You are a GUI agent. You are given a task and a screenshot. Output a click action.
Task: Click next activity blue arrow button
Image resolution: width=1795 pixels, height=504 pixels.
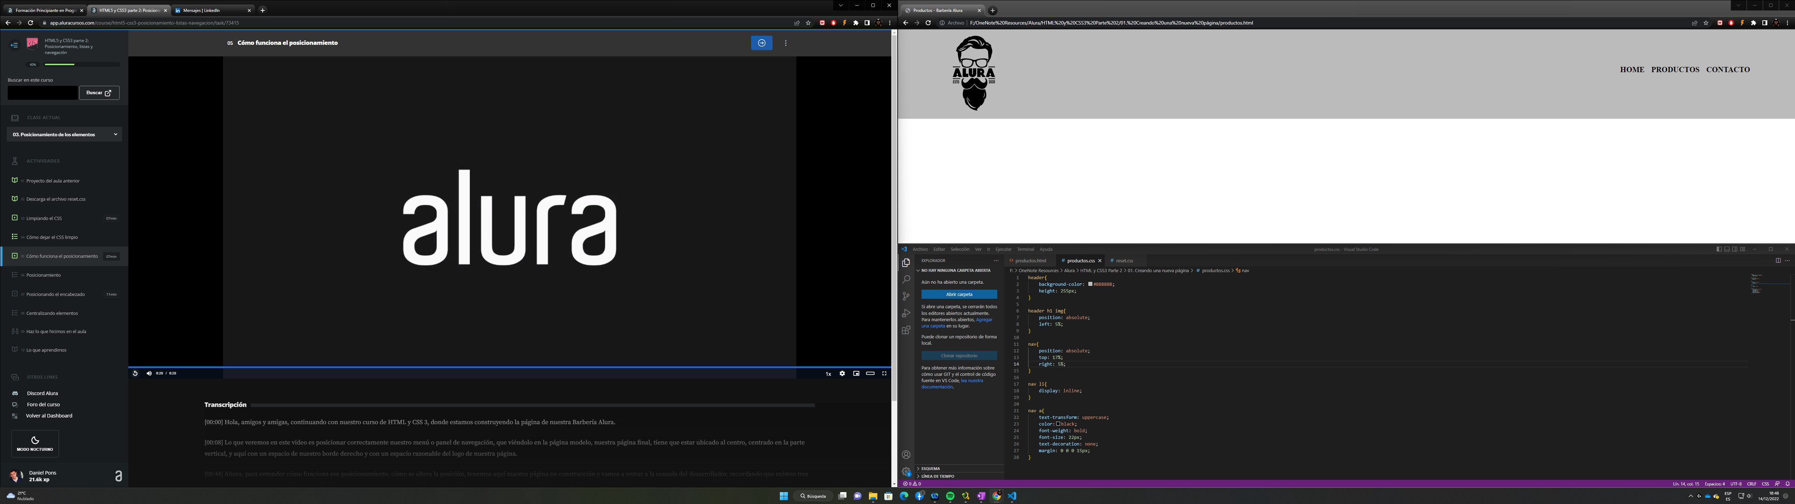(762, 43)
